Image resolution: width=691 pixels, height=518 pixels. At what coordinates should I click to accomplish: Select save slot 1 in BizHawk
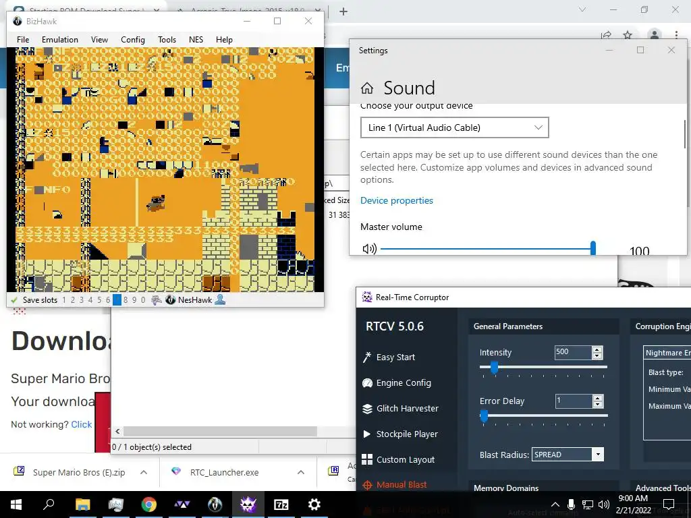[64, 300]
